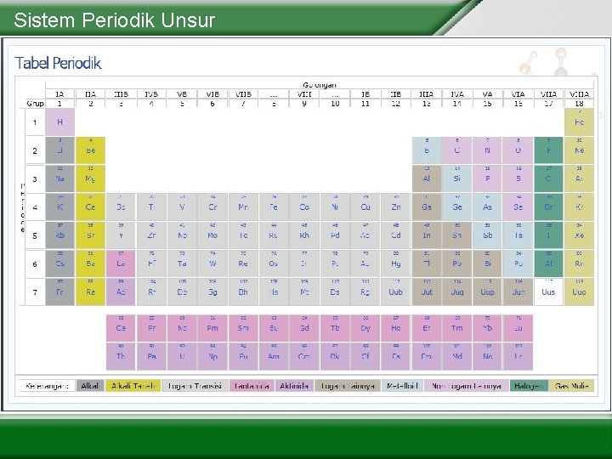Select the krypton Kr cell
This screenshot has width=612, height=459.
[x=579, y=207]
